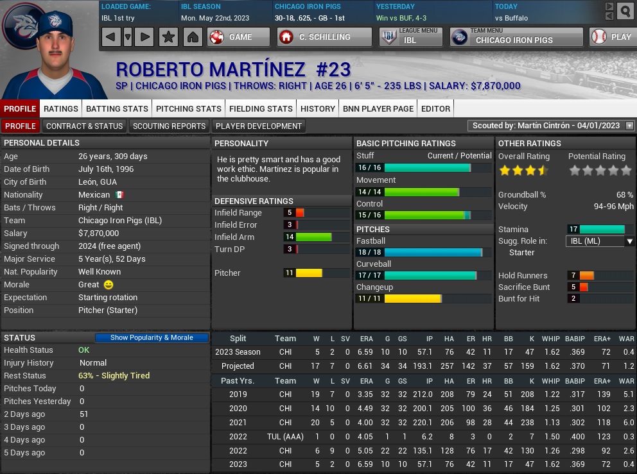The height and width of the screenshot is (474, 637).
Task: Open the PLAYER DEVELOPMENT sub-tab
Action: (258, 126)
